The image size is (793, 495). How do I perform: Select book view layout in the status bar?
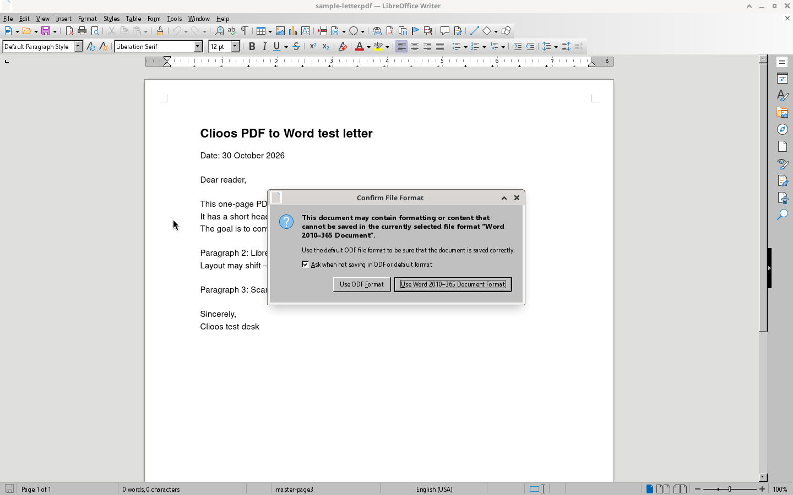pyautogui.click(x=680, y=489)
